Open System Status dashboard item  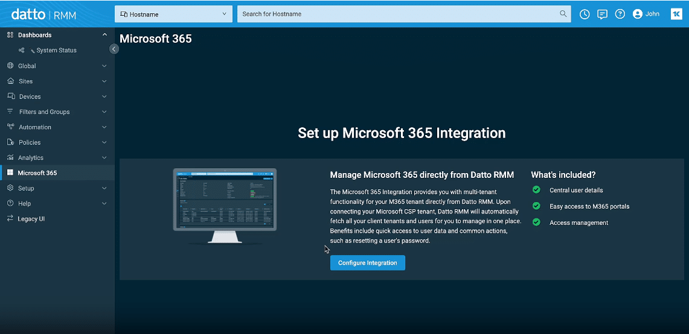[x=57, y=51]
